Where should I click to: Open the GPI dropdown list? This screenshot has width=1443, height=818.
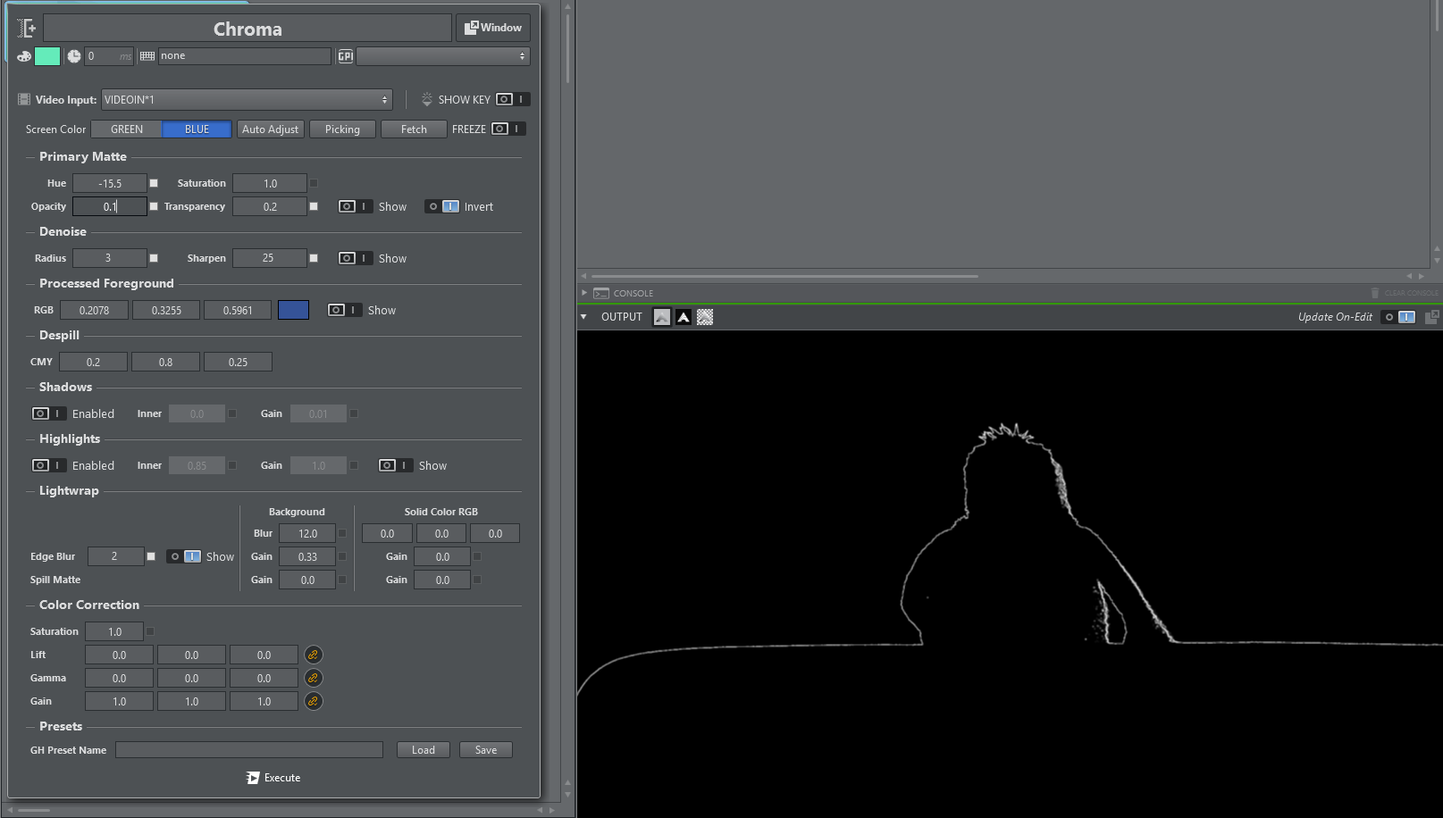pyautogui.click(x=443, y=56)
